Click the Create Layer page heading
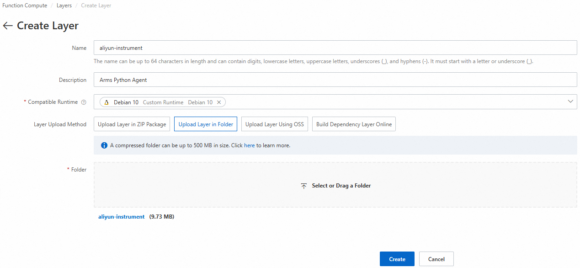Screen dimensions: 580x268 click(48, 26)
